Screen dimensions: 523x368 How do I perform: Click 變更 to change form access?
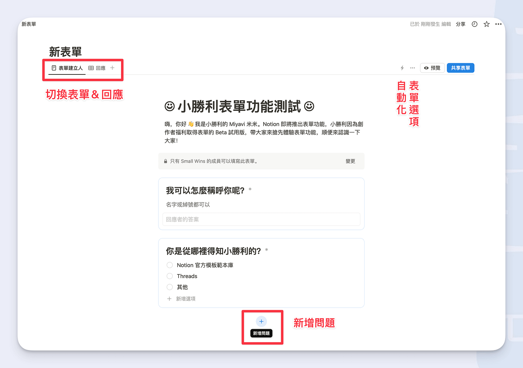tap(350, 161)
